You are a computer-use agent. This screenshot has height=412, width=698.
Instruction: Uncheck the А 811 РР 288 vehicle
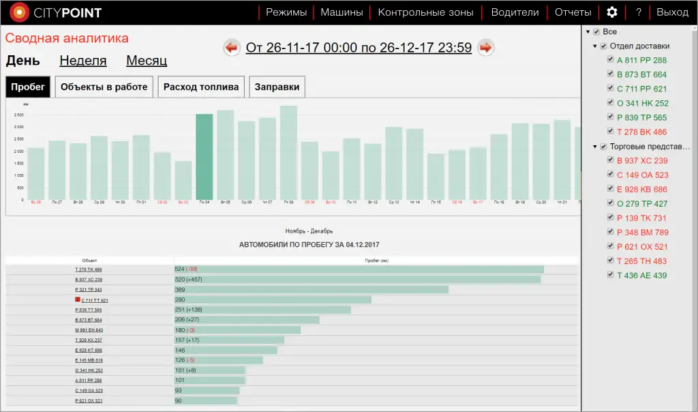611,60
